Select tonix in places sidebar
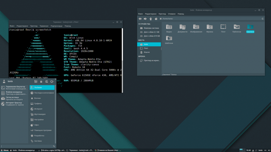The height and width of the screenshot is (152, 271). click(x=149, y=44)
